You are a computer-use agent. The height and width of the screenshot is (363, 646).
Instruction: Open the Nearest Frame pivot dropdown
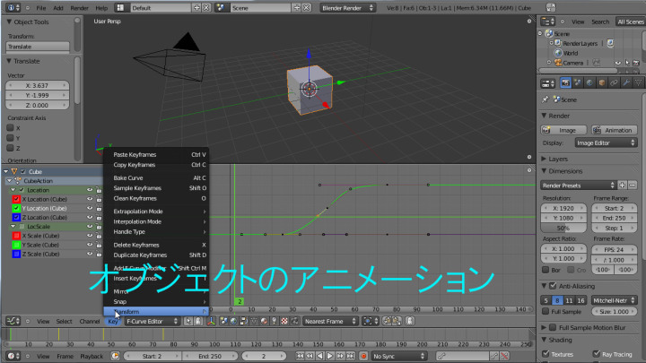(x=328, y=321)
